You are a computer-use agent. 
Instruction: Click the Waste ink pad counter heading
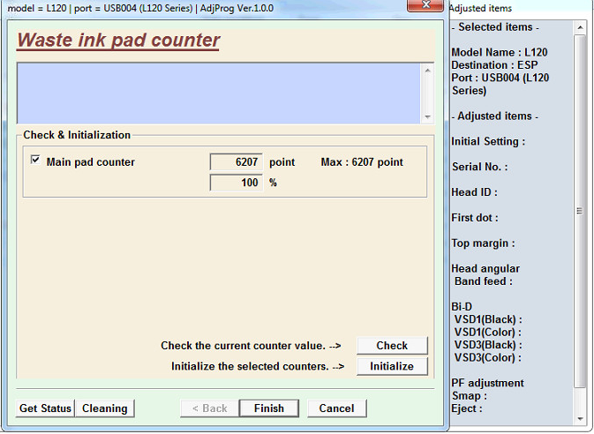pyautogui.click(x=118, y=41)
